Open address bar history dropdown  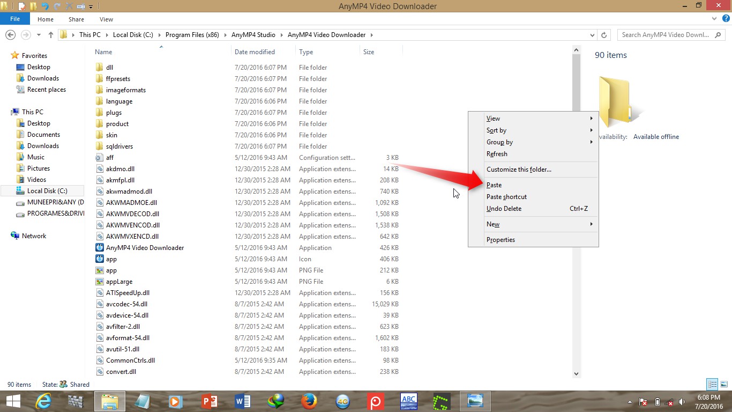[x=592, y=35]
